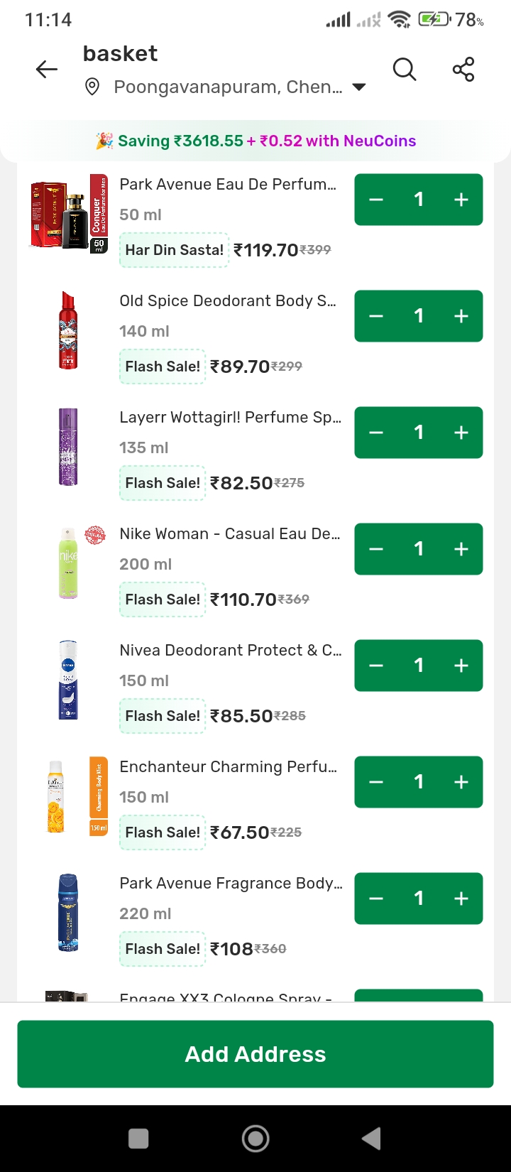Tap the location pin icon
511x1172 pixels.
tap(92, 87)
